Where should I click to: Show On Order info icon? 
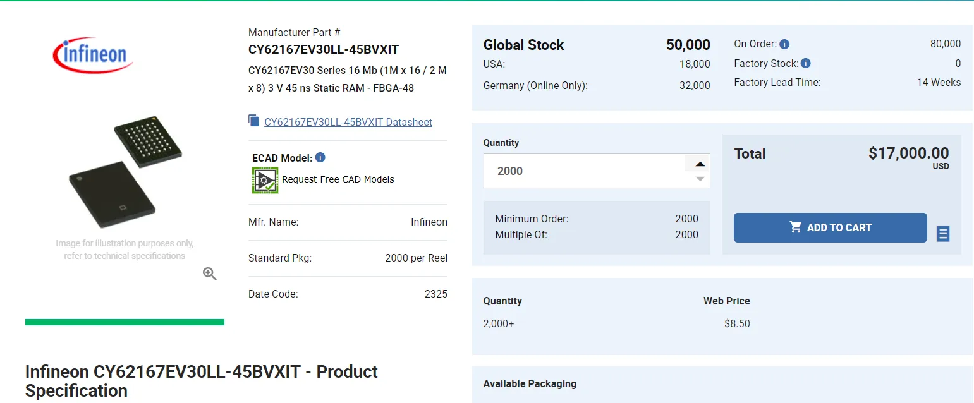784,44
